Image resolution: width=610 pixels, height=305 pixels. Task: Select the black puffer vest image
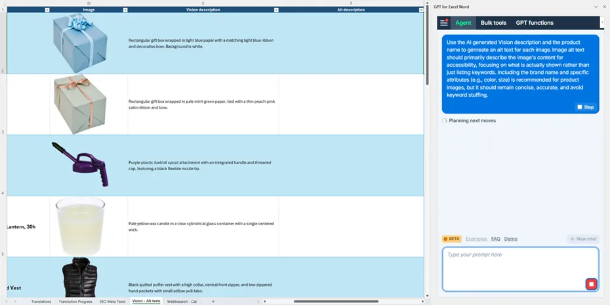[x=79, y=277]
